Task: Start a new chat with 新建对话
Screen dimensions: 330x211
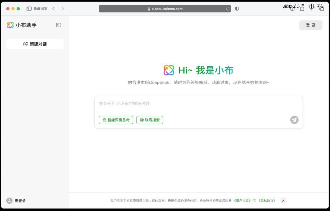Action: pyautogui.click(x=35, y=44)
